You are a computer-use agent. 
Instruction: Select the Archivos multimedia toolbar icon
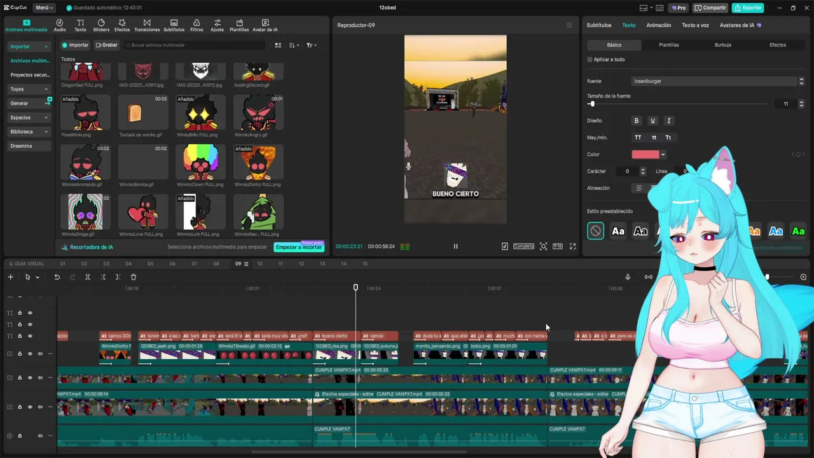point(26,25)
